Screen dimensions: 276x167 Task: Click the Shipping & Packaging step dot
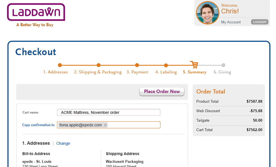99,65
